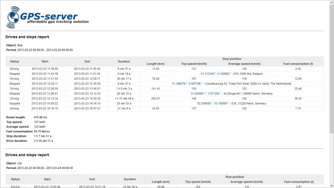The width and height of the screenshot is (334, 188).
Task: Select the length value 141.43
Action: point(155,89)
